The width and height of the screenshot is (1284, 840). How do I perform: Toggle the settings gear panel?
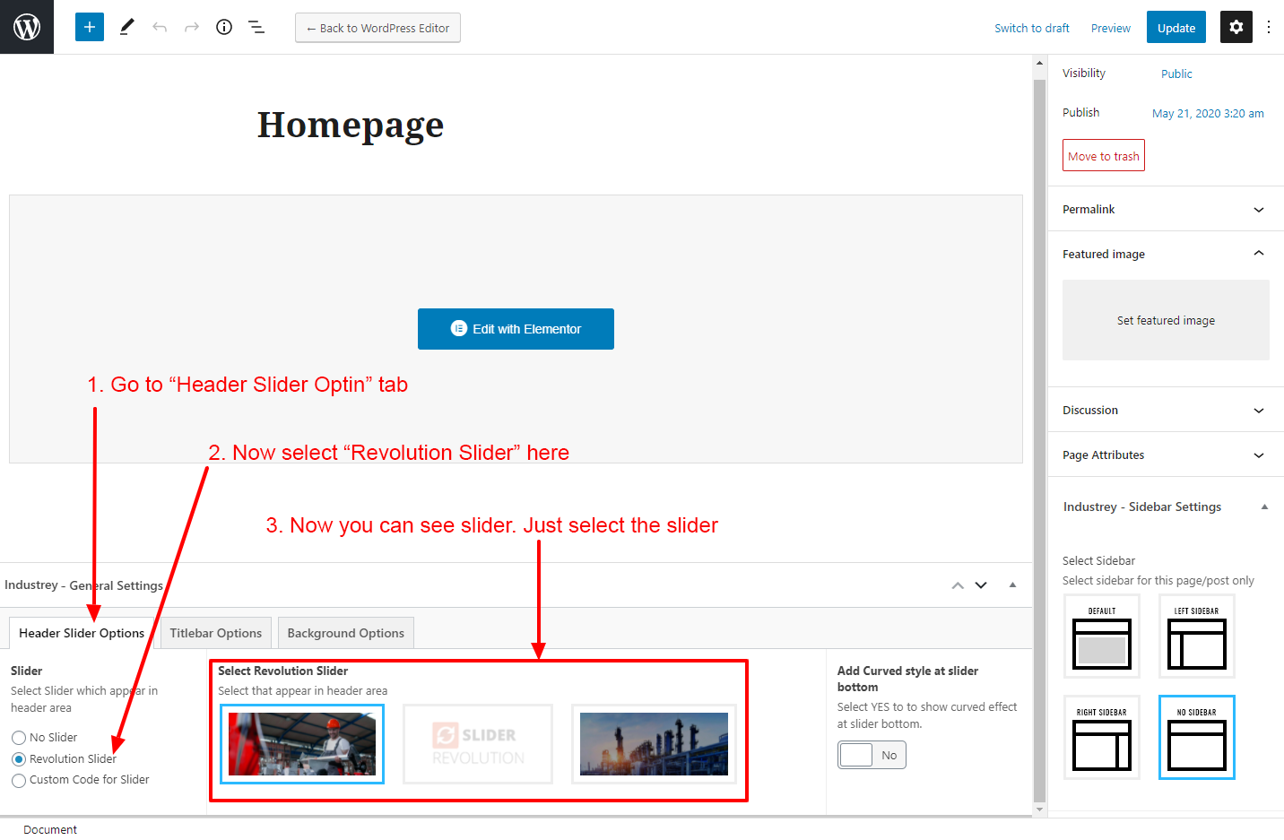pyautogui.click(x=1236, y=27)
